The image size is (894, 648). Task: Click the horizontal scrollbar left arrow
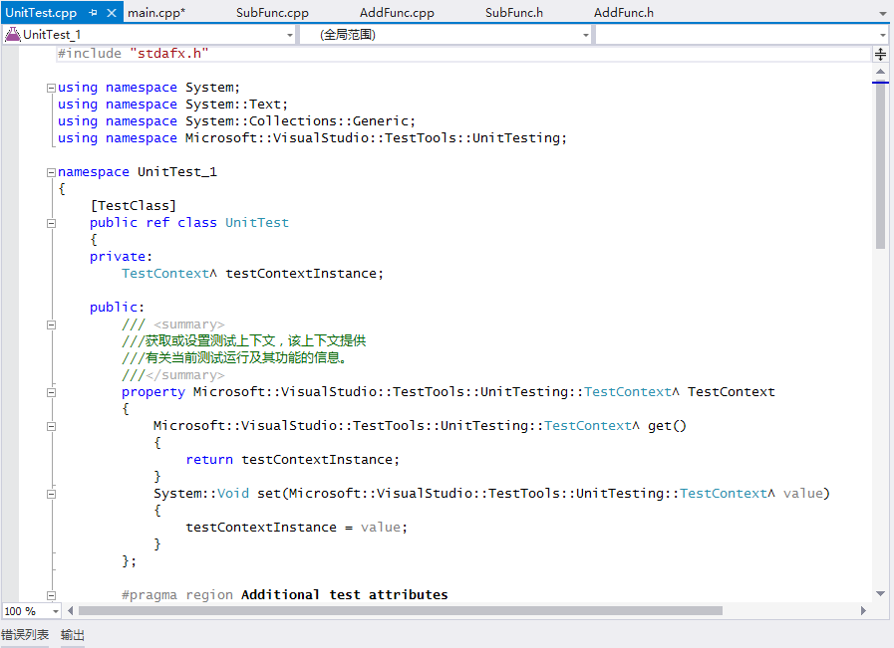point(70,611)
